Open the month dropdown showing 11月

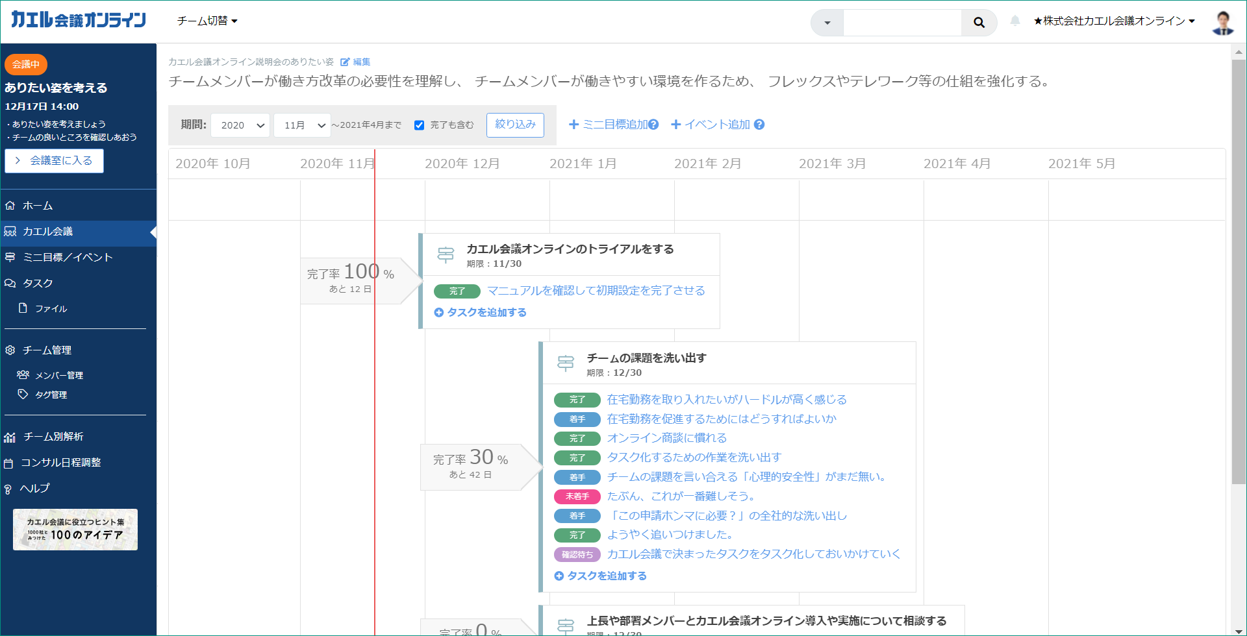pyautogui.click(x=302, y=125)
